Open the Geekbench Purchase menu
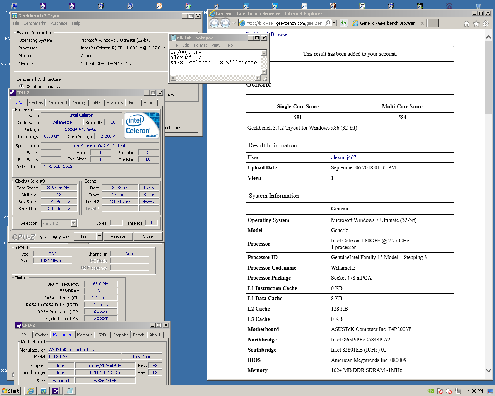The width and height of the screenshot is (495, 396). pos(59,23)
